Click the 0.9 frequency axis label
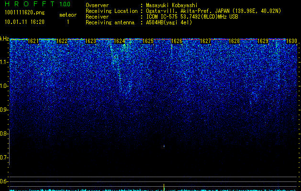 4,110
